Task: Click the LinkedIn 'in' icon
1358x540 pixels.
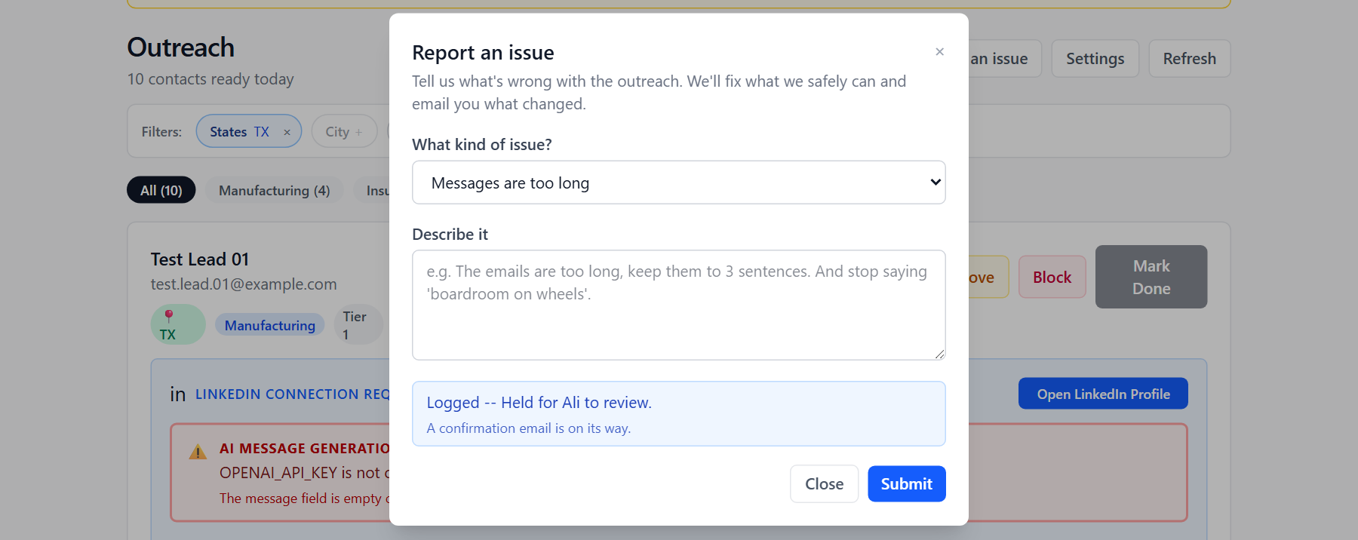Action: [178, 394]
